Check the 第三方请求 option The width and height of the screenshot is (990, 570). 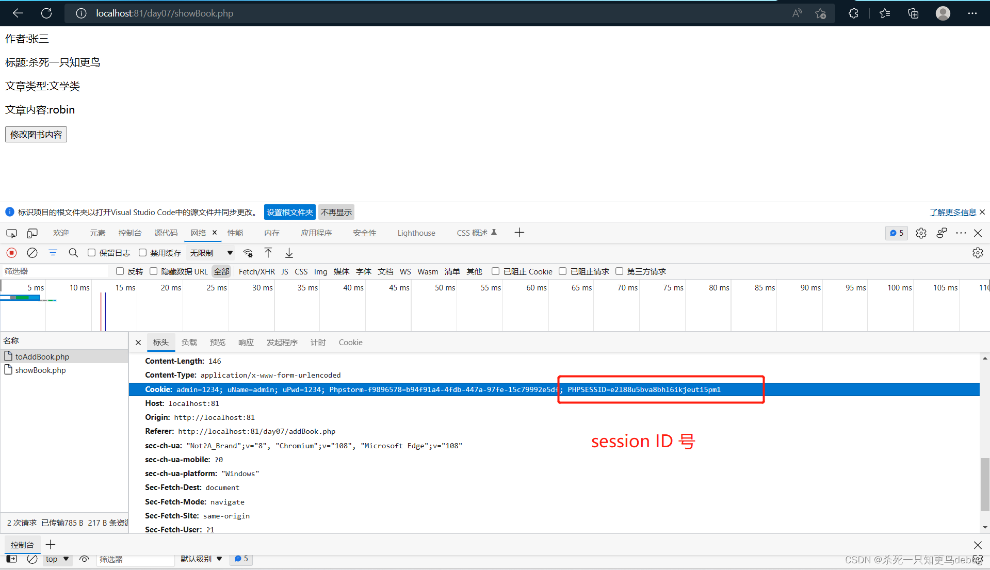[x=619, y=271]
